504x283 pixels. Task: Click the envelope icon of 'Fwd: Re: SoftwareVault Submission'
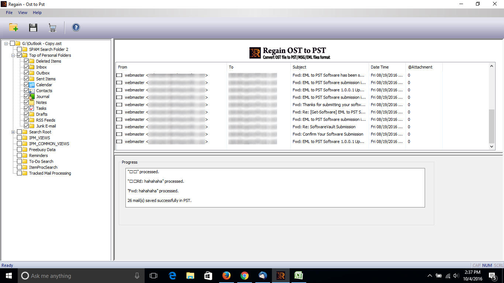(x=119, y=127)
